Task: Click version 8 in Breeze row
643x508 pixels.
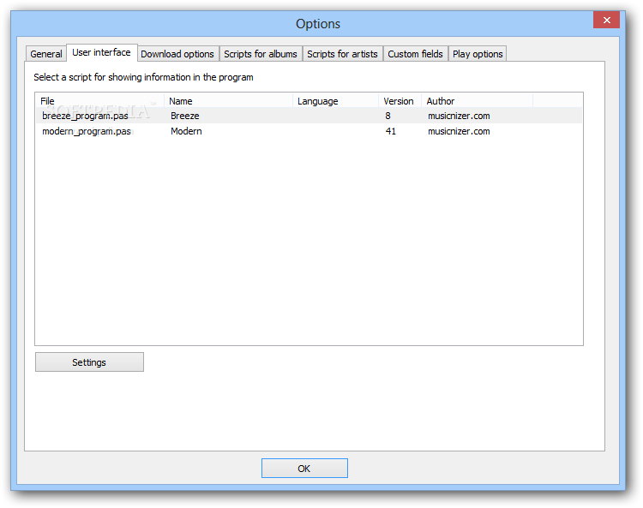Action: coord(388,116)
